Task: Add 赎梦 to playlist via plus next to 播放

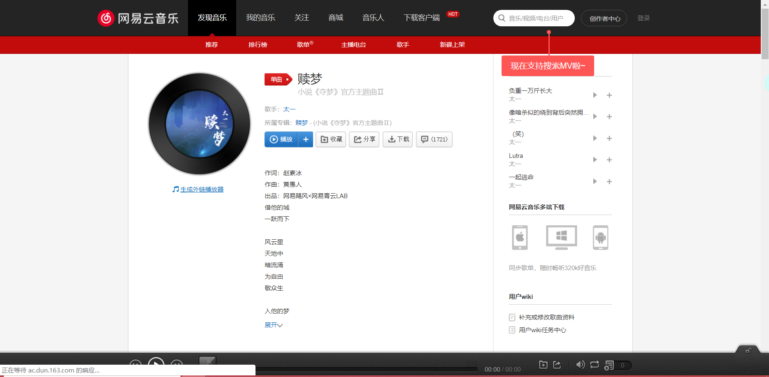Action: 305,139
